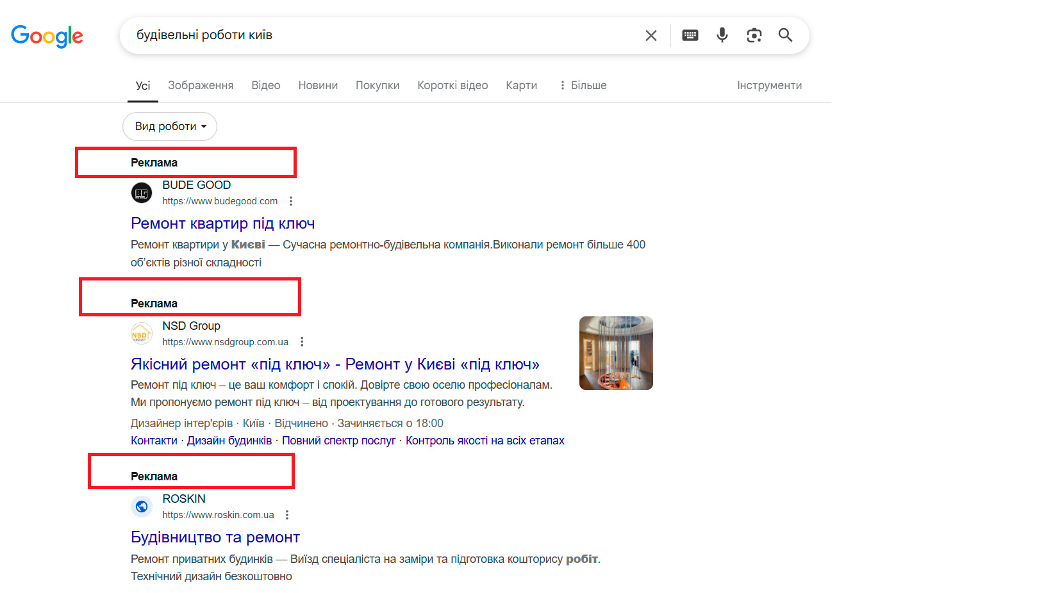The image size is (1037, 593).
Task: Click the NSD Group interior thumbnail
Action: coord(616,353)
